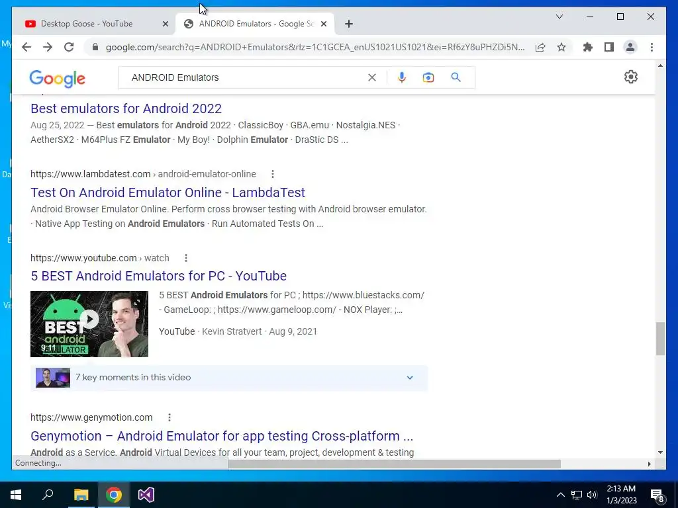Reload the page with the refresh icon

[69, 47]
